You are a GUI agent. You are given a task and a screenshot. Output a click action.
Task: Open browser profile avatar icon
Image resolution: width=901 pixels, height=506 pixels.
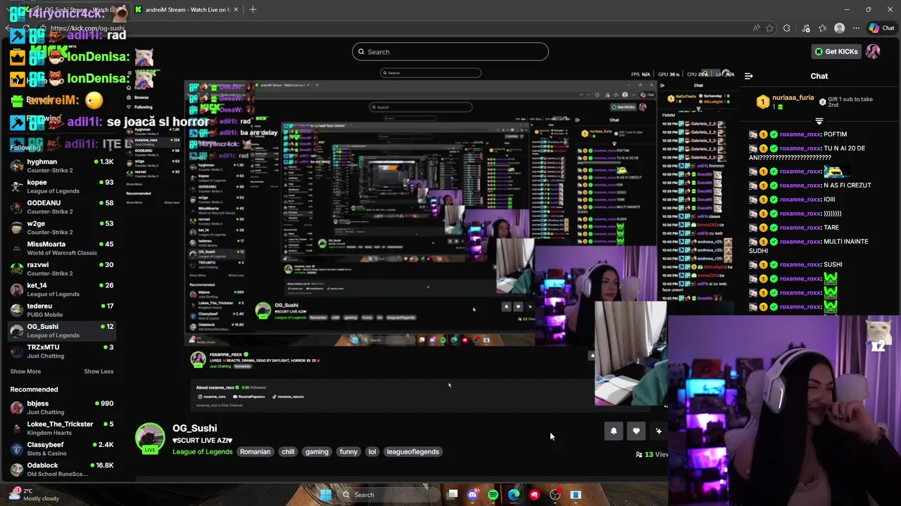pos(839,28)
